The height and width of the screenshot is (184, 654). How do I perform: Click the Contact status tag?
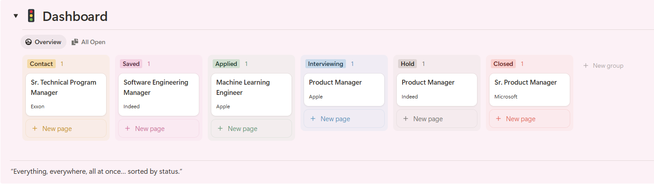coord(41,64)
